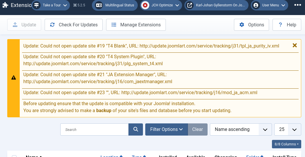Open the 8/8 Columns selector
This screenshot has width=305, height=157.
(286, 144)
